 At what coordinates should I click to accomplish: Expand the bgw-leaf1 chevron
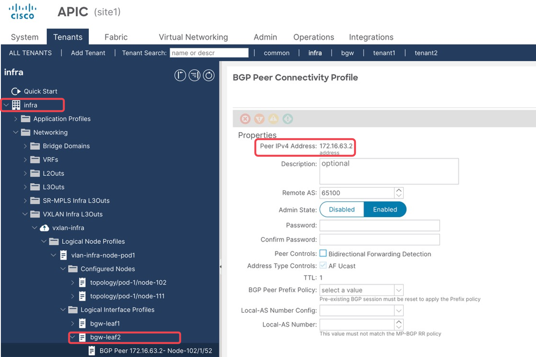[x=73, y=323]
